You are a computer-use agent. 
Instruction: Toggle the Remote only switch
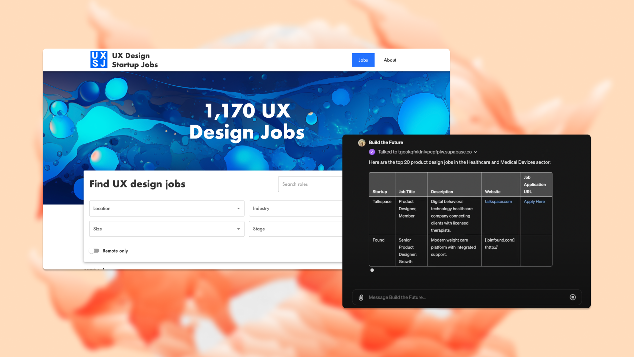click(x=94, y=251)
